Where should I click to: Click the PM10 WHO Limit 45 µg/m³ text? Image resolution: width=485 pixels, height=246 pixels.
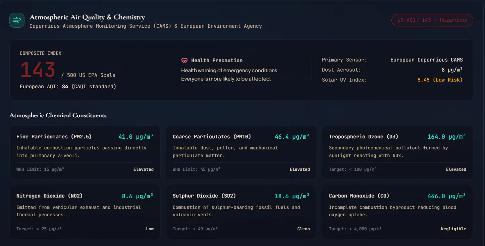pyautogui.click(x=197, y=169)
